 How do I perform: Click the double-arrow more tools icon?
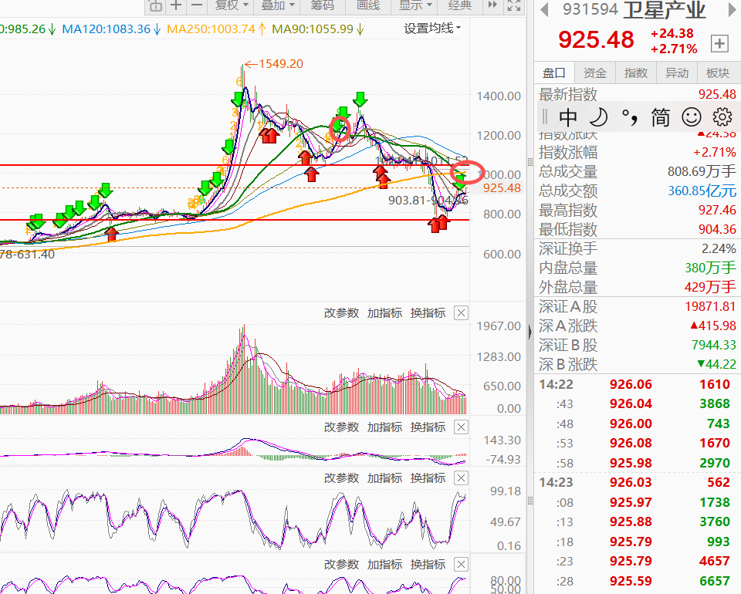pos(492,5)
